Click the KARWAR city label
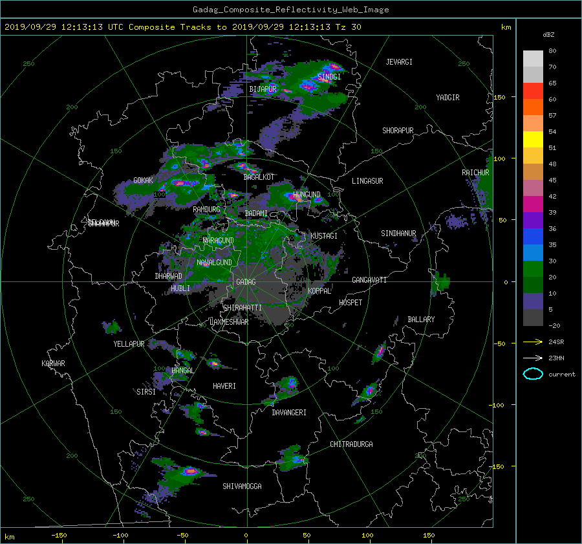 tap(53, 364)
